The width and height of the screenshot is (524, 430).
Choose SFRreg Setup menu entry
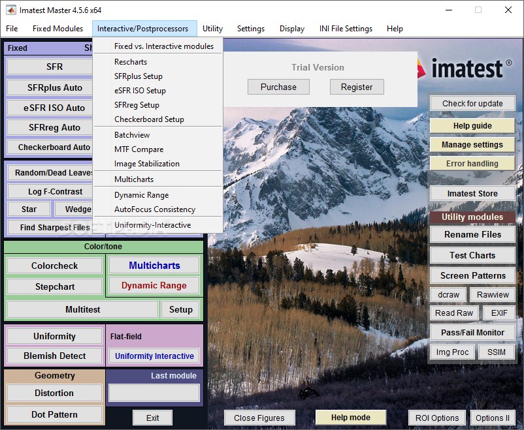pos(157,105)
